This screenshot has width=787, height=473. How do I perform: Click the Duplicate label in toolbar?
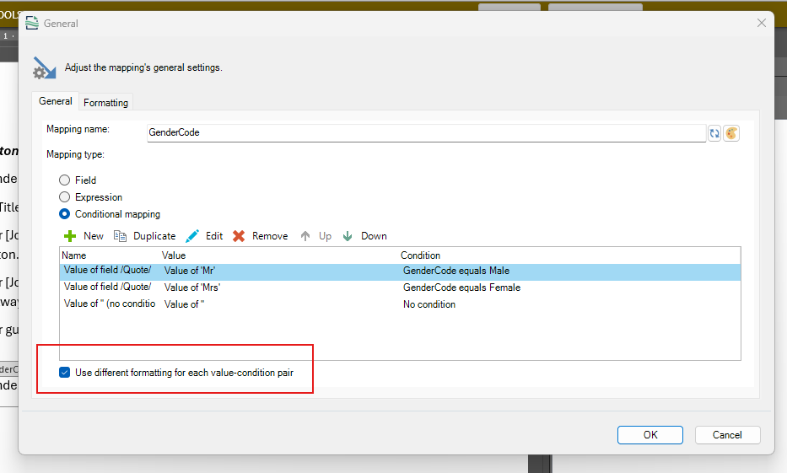(x=154, y=236)
